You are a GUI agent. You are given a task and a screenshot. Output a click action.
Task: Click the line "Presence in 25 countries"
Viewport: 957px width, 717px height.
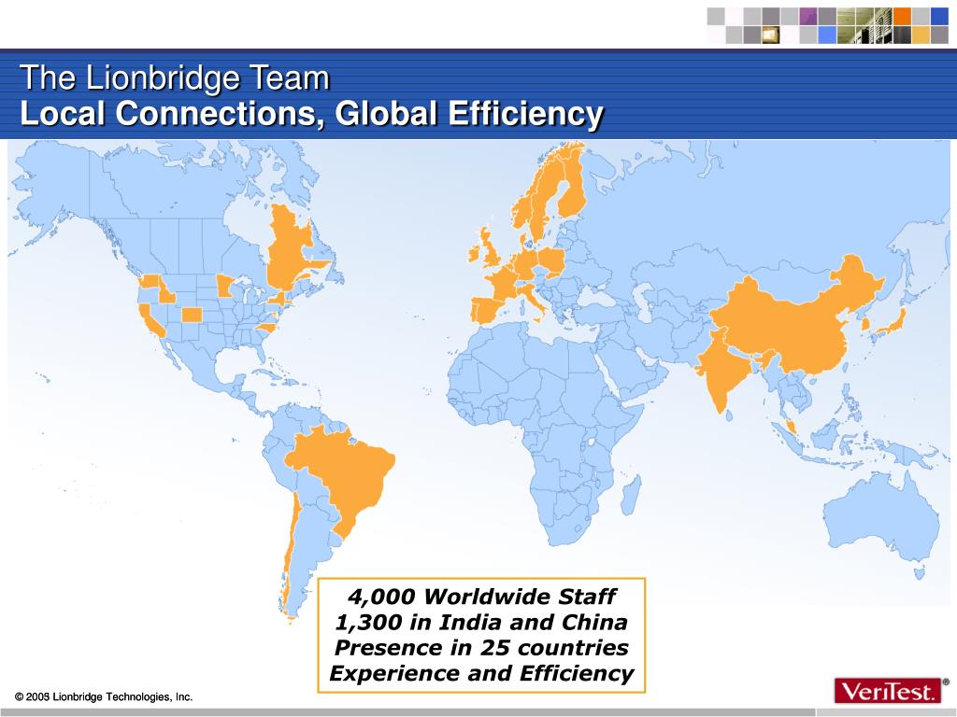(x=481, y=648)
